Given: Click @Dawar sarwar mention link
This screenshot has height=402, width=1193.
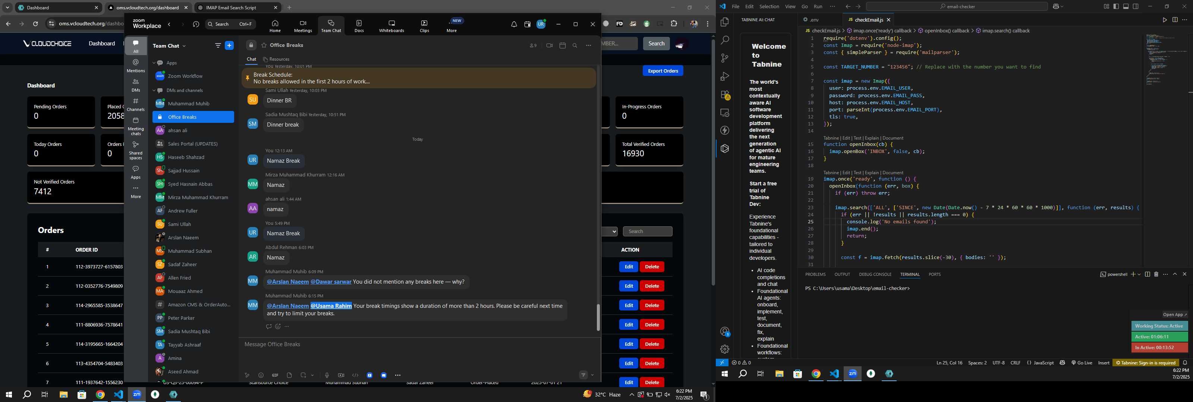Looking at the screenshot, I should pyautogui.click(x=331, y=282).
